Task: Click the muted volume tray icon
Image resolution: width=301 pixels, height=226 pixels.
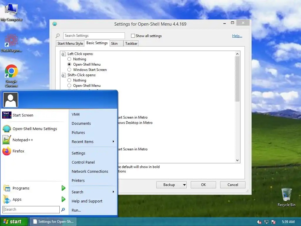Action: tap(259, 222)
